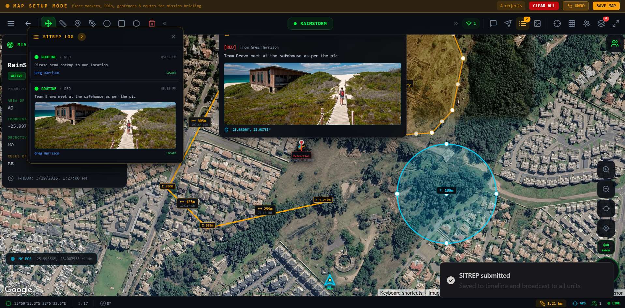Image resolution: width=625 pixels, height=308 pixels.
Task: Click the RAINSTORM mission status pill
Action: [x=310, y=23]
